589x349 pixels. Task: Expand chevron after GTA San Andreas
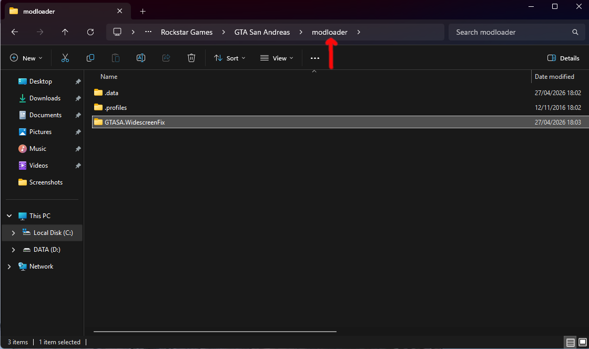coord(301,32)
